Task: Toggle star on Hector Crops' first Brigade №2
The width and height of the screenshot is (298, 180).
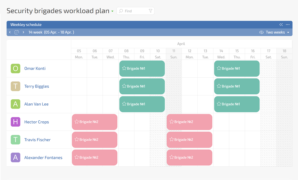Action: pyautogui.click(x=77, y=122)
